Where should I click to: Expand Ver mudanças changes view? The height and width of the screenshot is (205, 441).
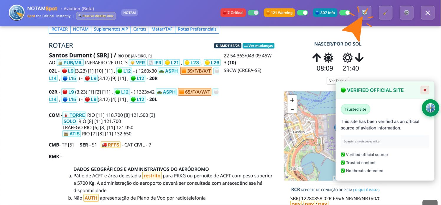pos(259,46)
